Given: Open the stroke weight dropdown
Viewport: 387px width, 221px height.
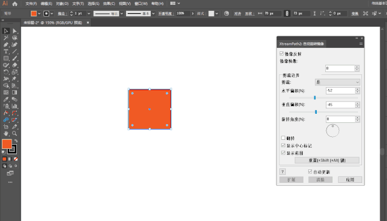Looking at the screenshot, I should click(x=89, y=13).
